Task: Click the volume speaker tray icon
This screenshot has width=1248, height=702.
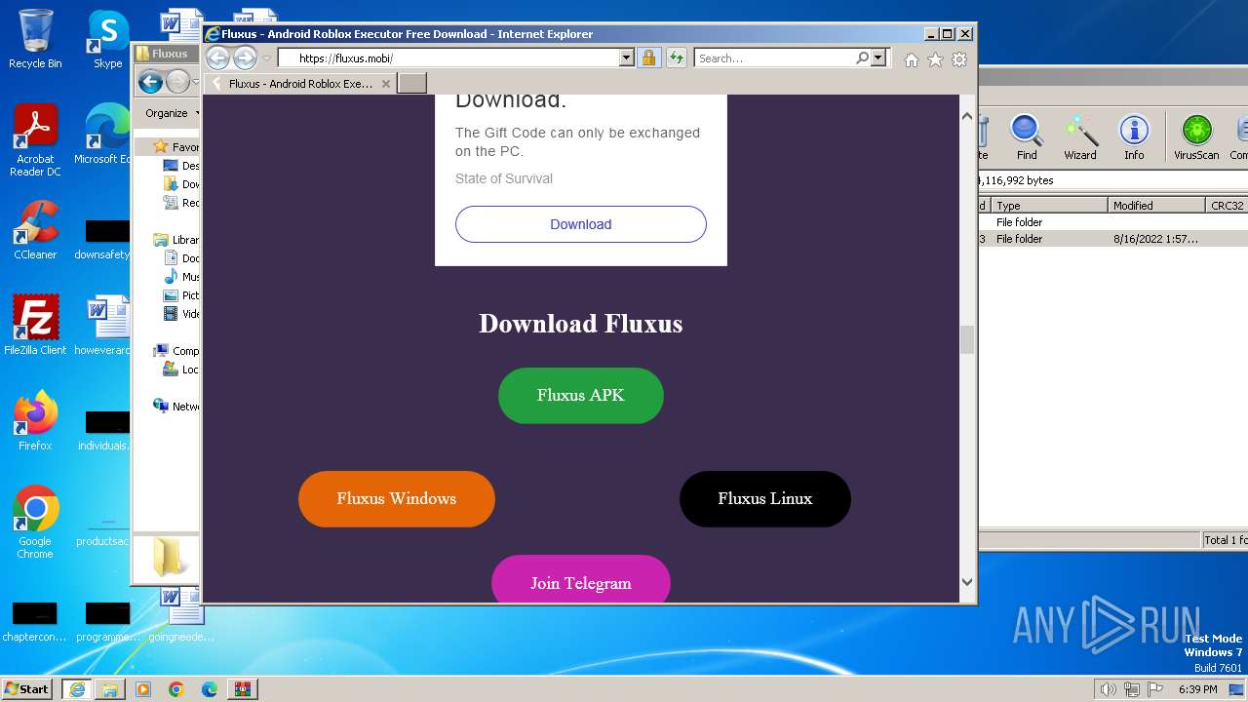Action: (1108, 689)
